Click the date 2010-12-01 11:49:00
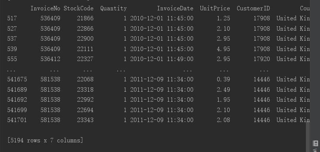 (161, 59)
